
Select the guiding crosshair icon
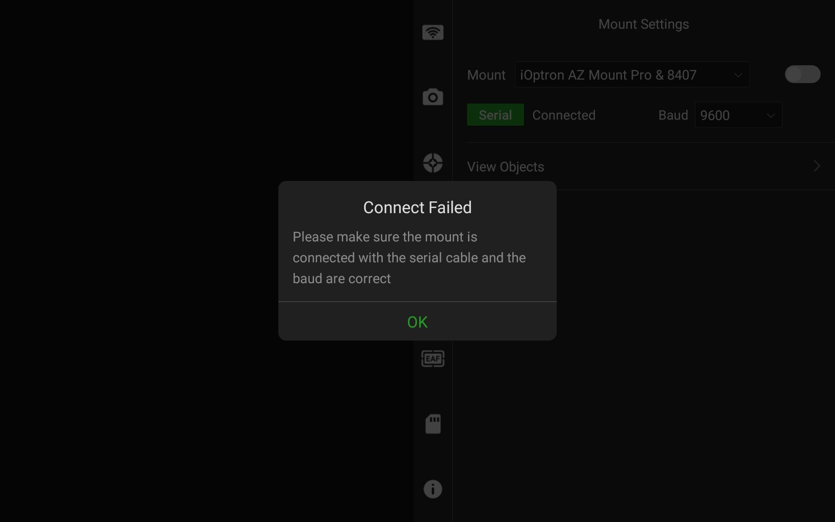pos(433,163)
